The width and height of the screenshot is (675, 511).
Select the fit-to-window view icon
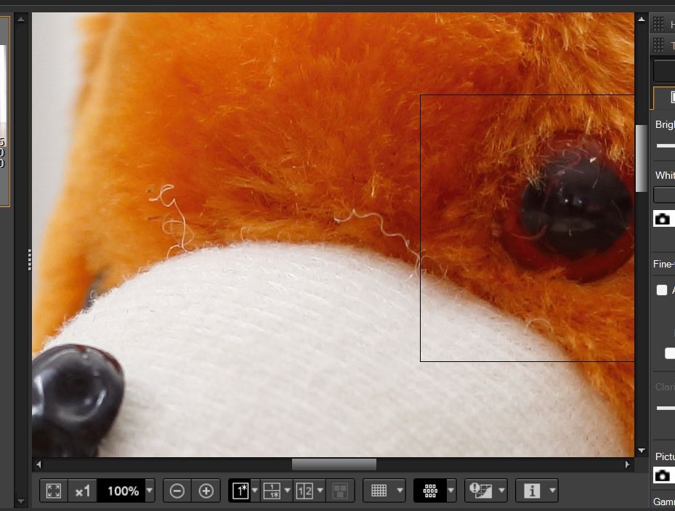tap(53, 491)
